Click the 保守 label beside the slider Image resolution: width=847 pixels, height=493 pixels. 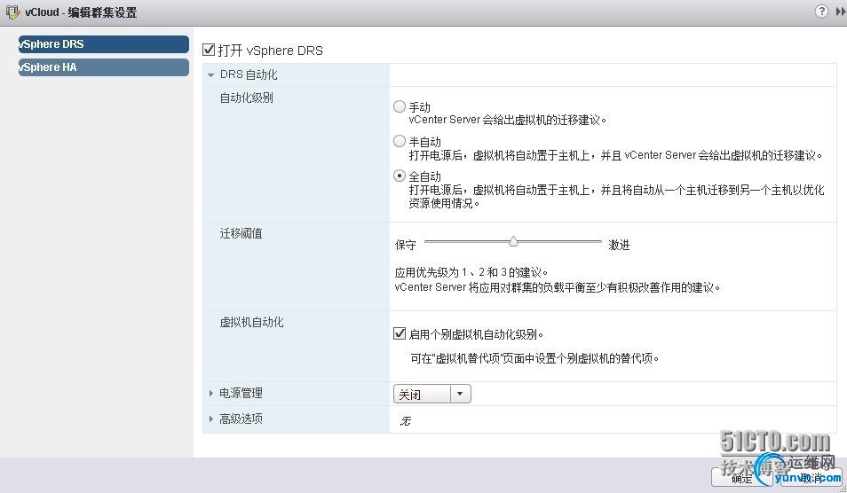pos(405,246)
